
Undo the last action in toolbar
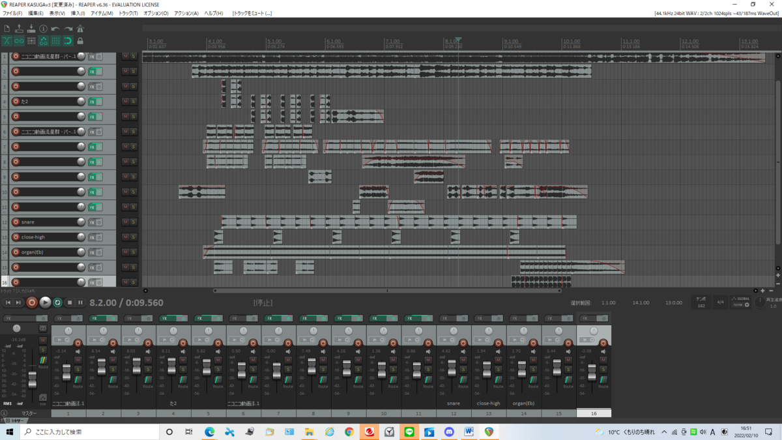tap(55, 29)
